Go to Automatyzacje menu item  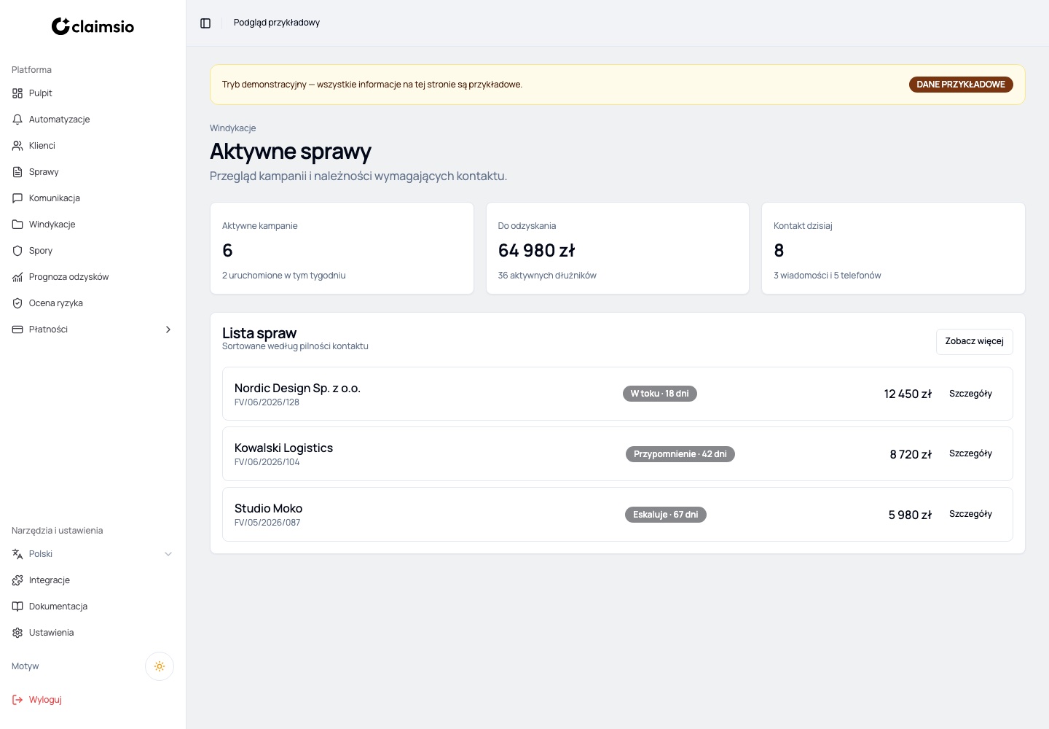click(x=93, y=120)
